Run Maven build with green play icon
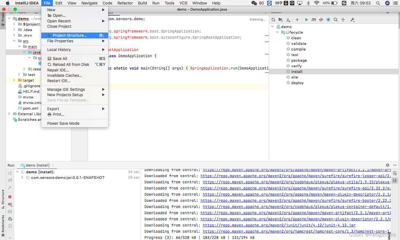 [306, 20]
